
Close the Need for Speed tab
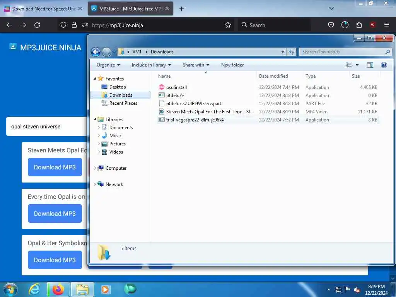(x=80, y=9)
